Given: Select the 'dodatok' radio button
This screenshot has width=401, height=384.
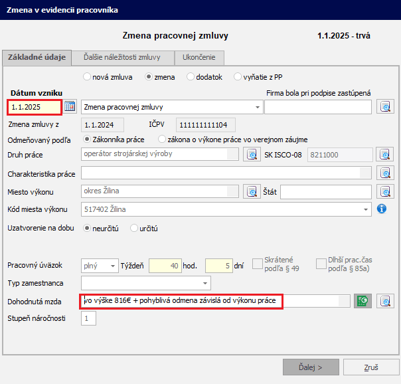Looking at the screenshot, I should (x=191, y=77).
